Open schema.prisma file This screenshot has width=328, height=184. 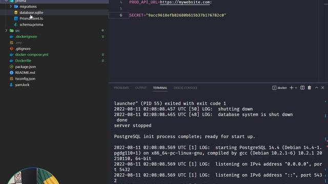(31, 25)
